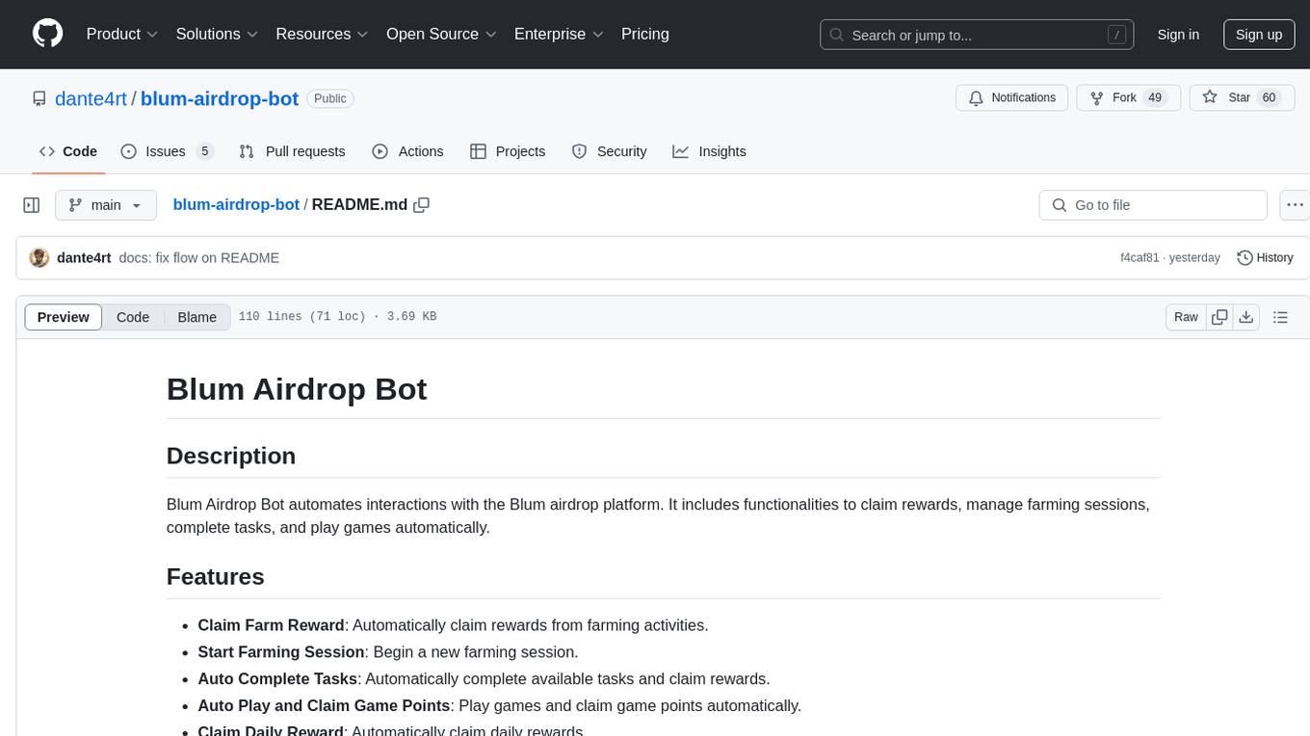The image size is (1310, 736).
Task: Open the dante4rt commit author link
Action: tap(84, 258)
